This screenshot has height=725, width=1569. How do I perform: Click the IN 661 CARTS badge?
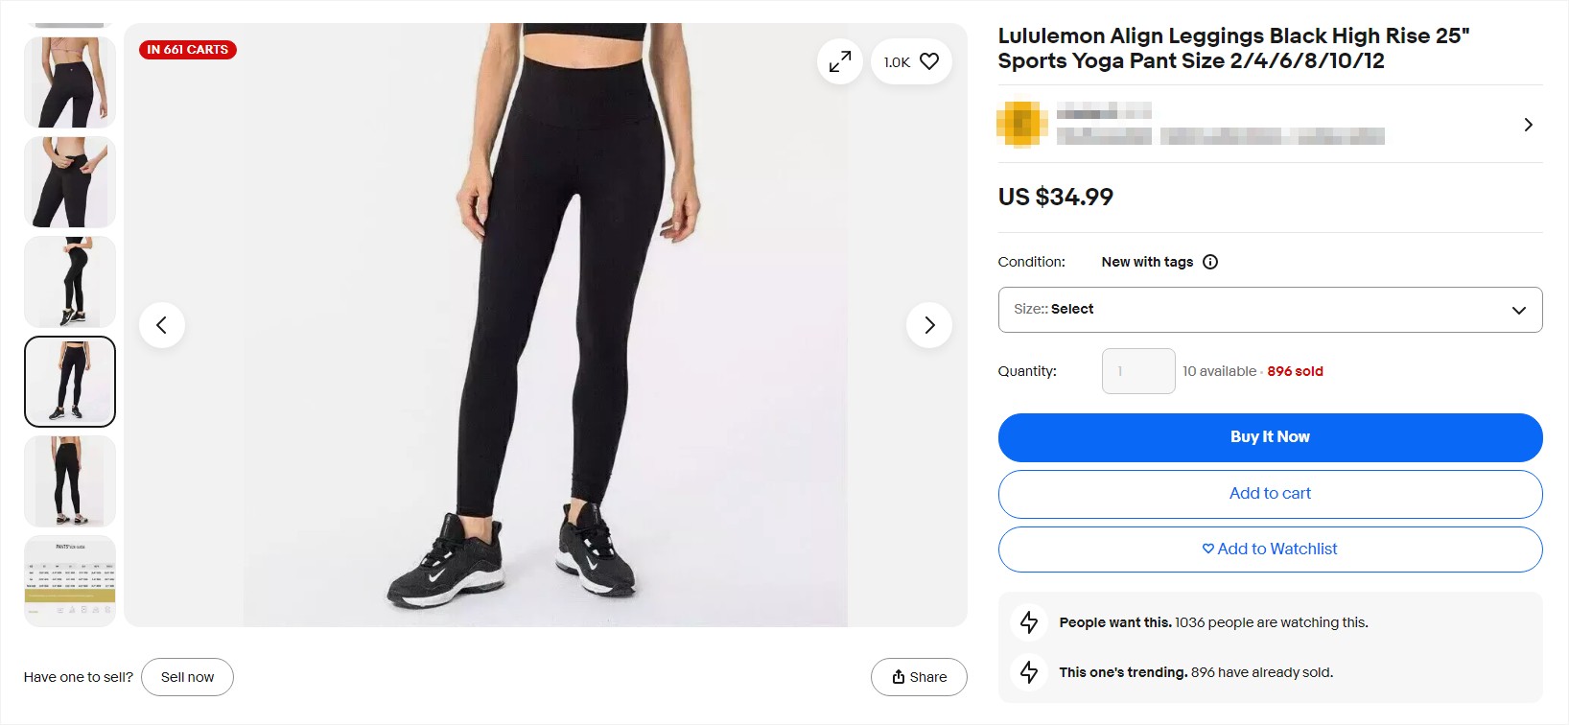click(187, 49)
